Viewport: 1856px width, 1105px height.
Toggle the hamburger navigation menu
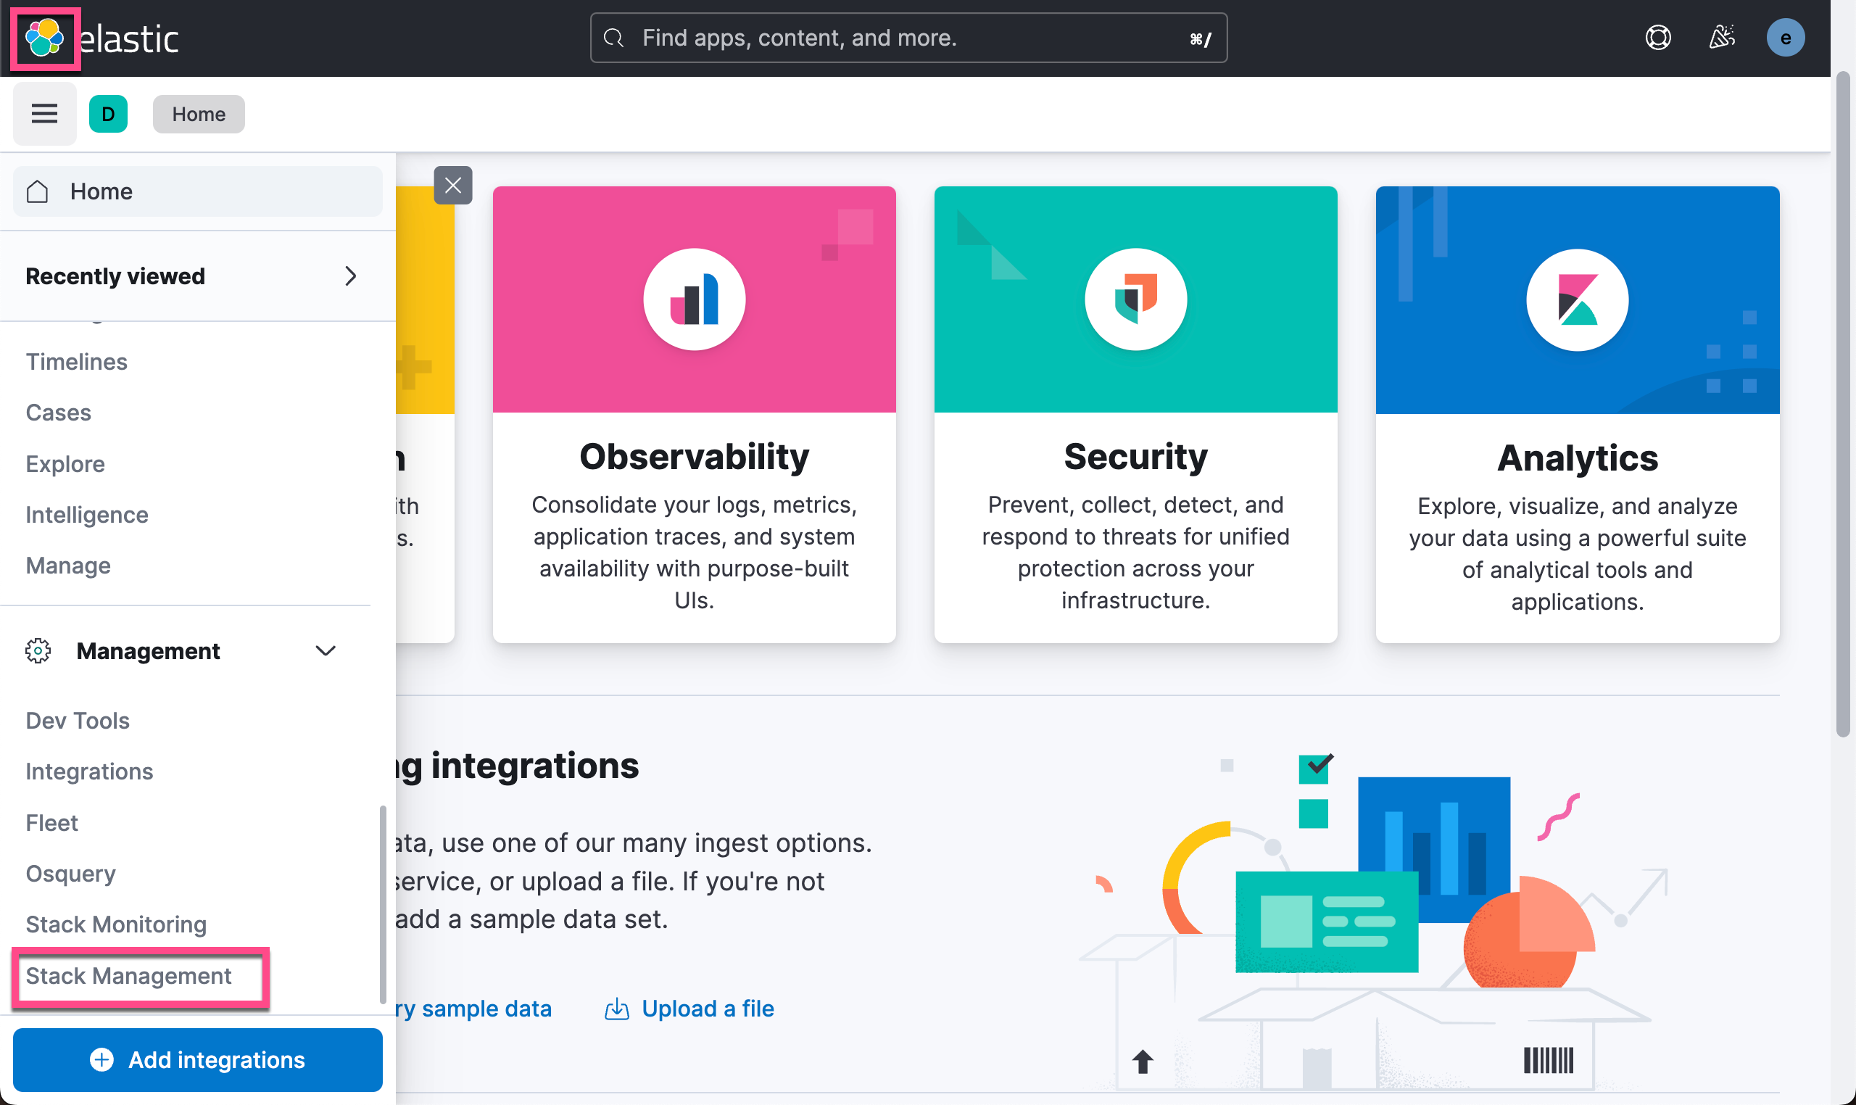click(x=45, y=114)
